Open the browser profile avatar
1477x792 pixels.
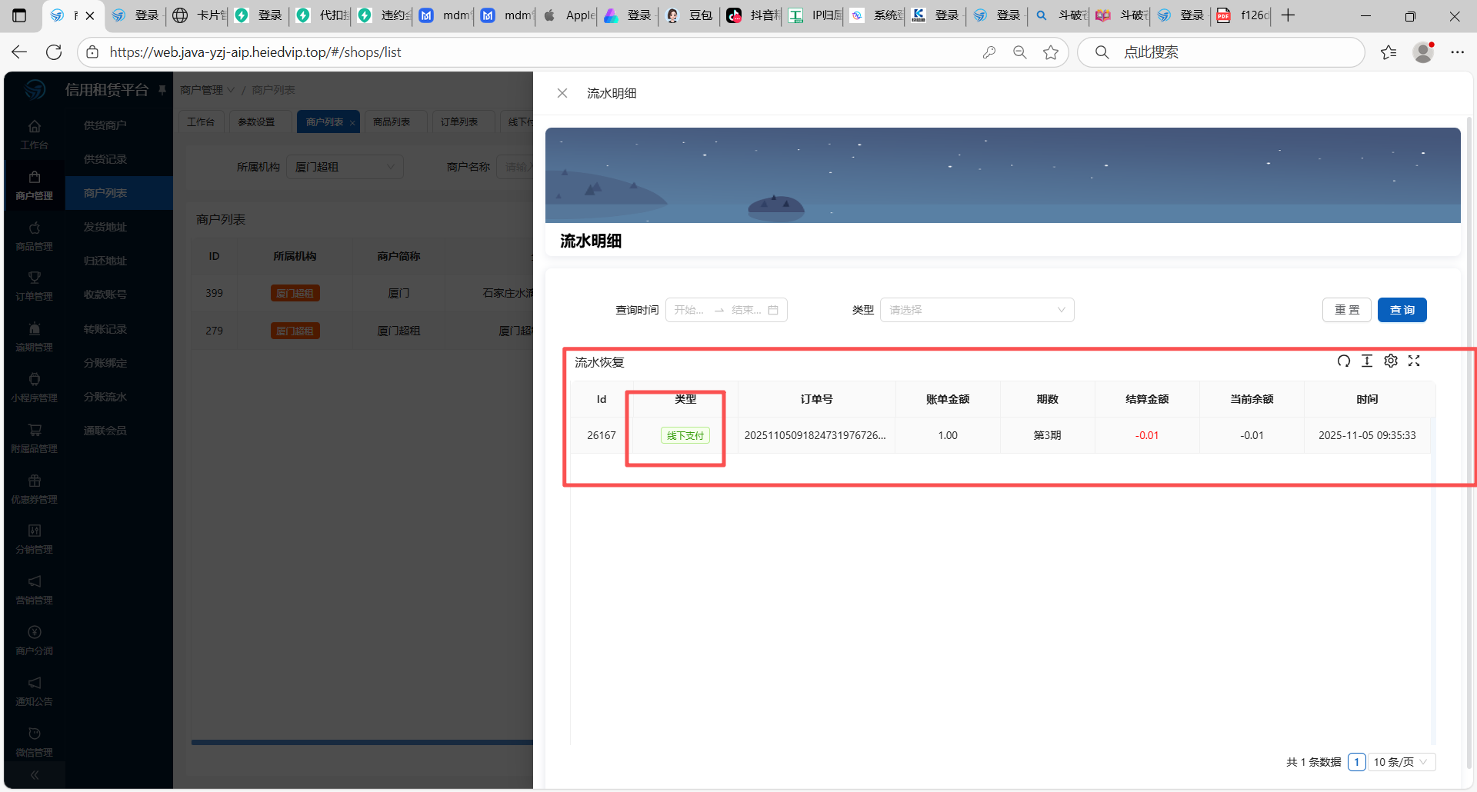pyautogui.click(x=1423, y=52)
